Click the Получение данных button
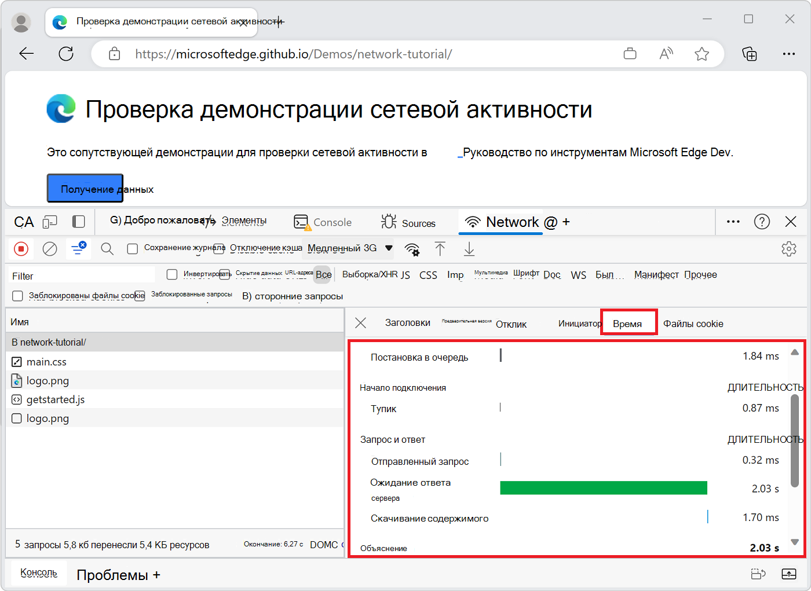The image size is (811, 591). 85,188
